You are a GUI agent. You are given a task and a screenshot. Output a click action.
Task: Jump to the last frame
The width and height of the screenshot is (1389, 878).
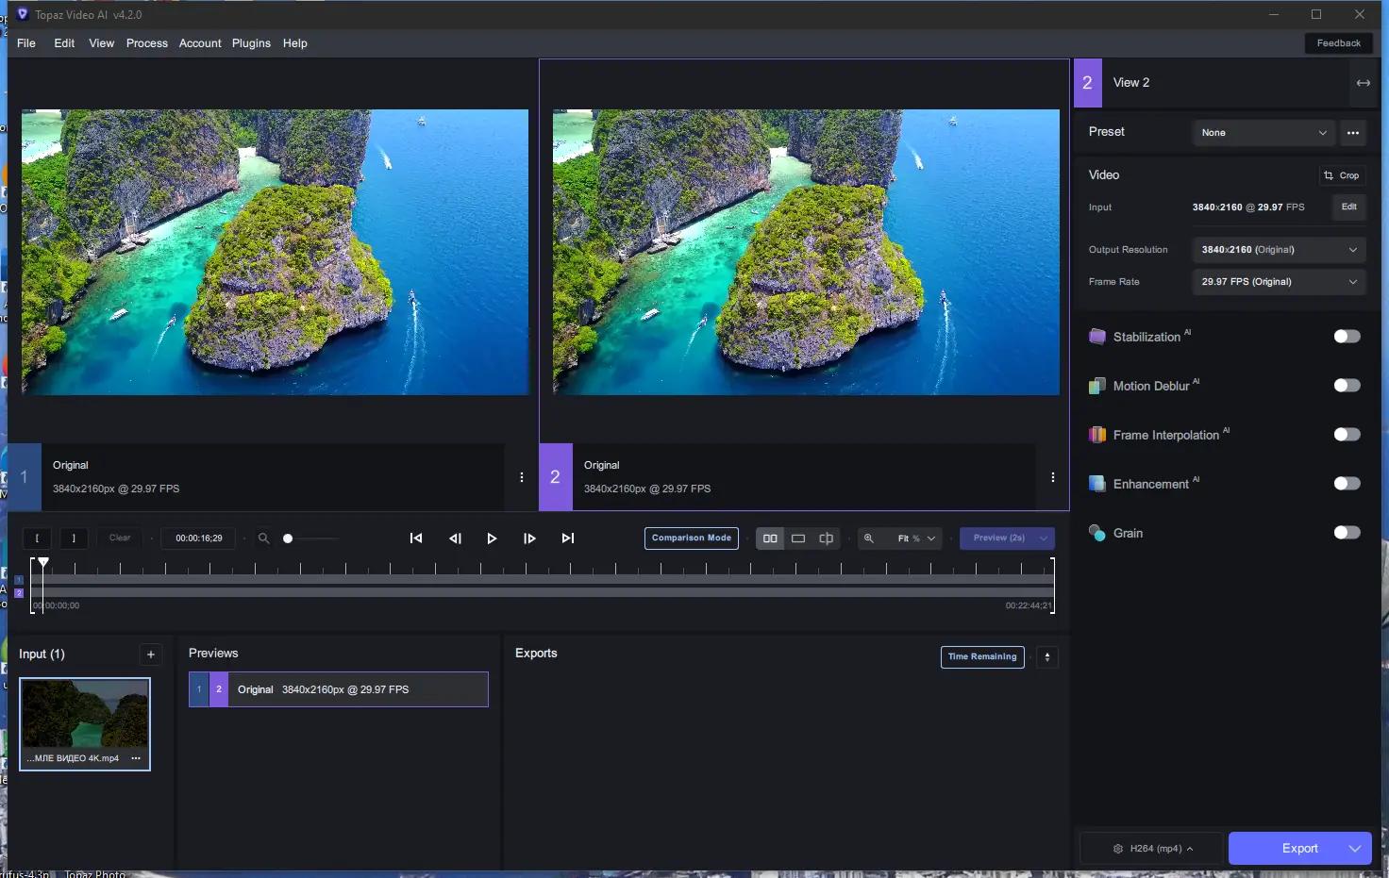(567, 538)
